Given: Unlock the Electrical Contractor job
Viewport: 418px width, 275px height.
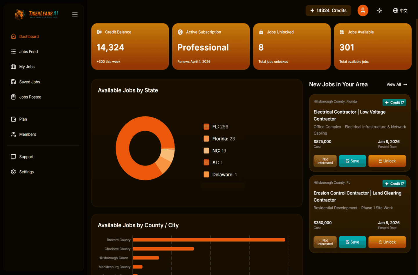Looking at the screenshot, I should [387, 161].
